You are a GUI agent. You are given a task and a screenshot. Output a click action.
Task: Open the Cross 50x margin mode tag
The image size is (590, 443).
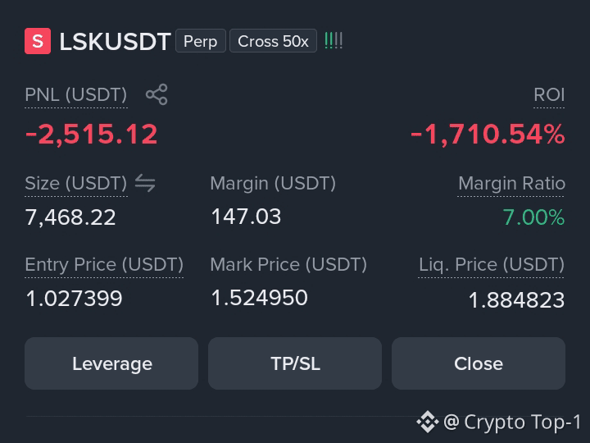pyautogui.click(x=273, y=41)
